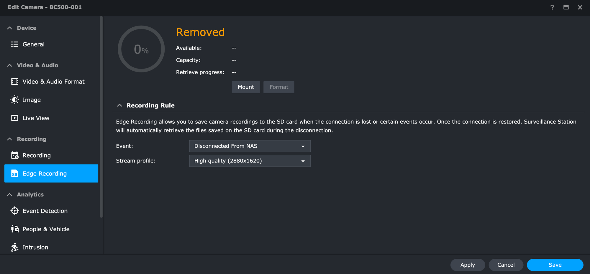The width and height of the screenshot is (590, 274).
Task: Open Event Detection via its crosshair icon
Action: (14, 211)
